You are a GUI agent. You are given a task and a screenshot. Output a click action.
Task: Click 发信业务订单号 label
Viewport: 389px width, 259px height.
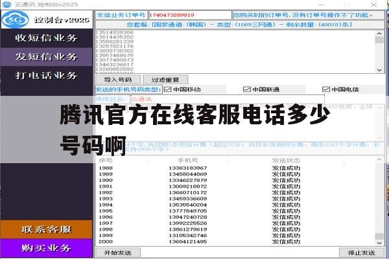[x=121, y=15]
